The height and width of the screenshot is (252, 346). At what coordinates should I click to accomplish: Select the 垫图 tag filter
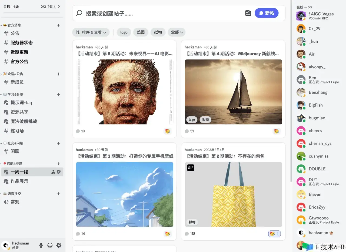click(141, 32)
